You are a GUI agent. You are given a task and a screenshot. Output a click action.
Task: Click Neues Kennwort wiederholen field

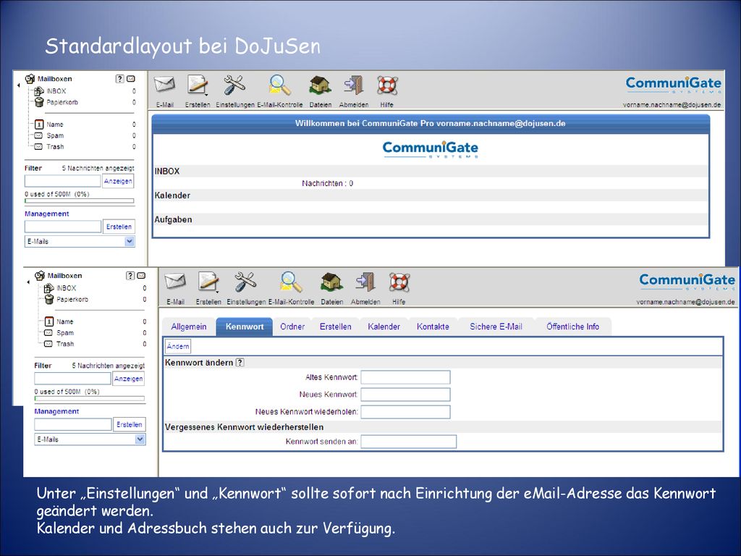click(x=405, y=412)
